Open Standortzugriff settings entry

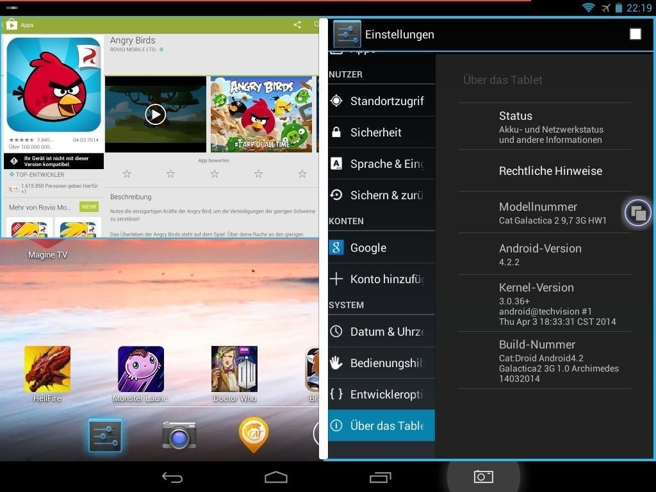382,101
